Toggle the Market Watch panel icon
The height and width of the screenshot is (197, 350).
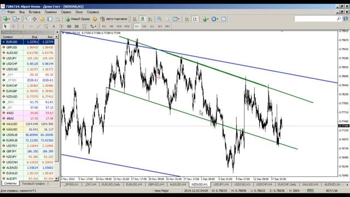coord(27,19)
